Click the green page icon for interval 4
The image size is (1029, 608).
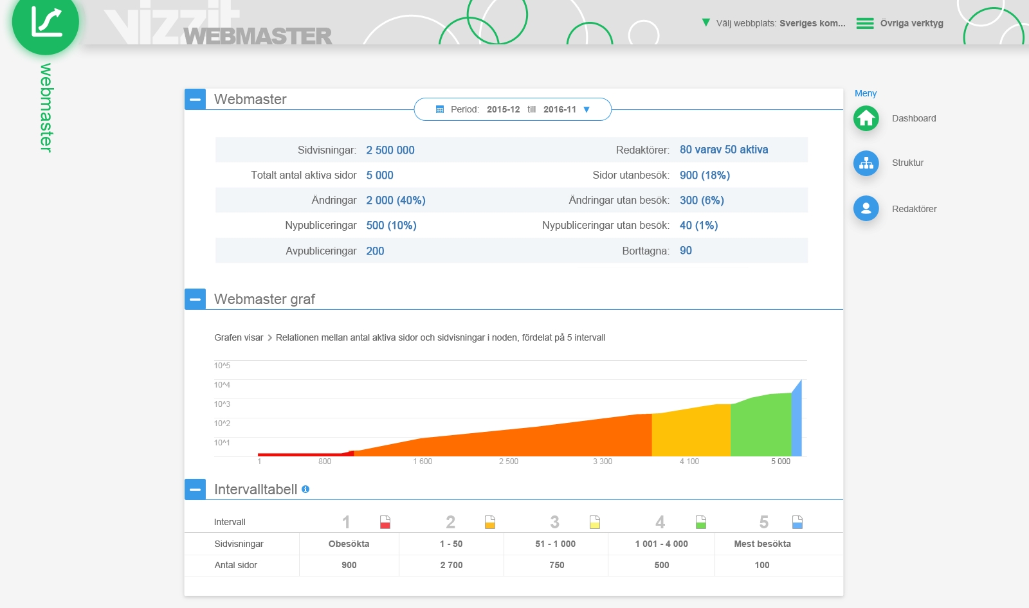[701, 522]
